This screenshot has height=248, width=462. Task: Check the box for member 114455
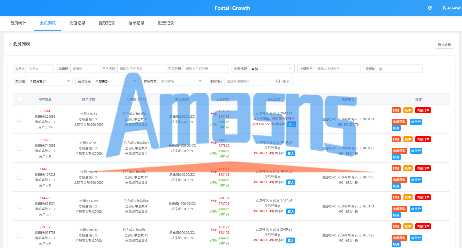coord(20,177)
